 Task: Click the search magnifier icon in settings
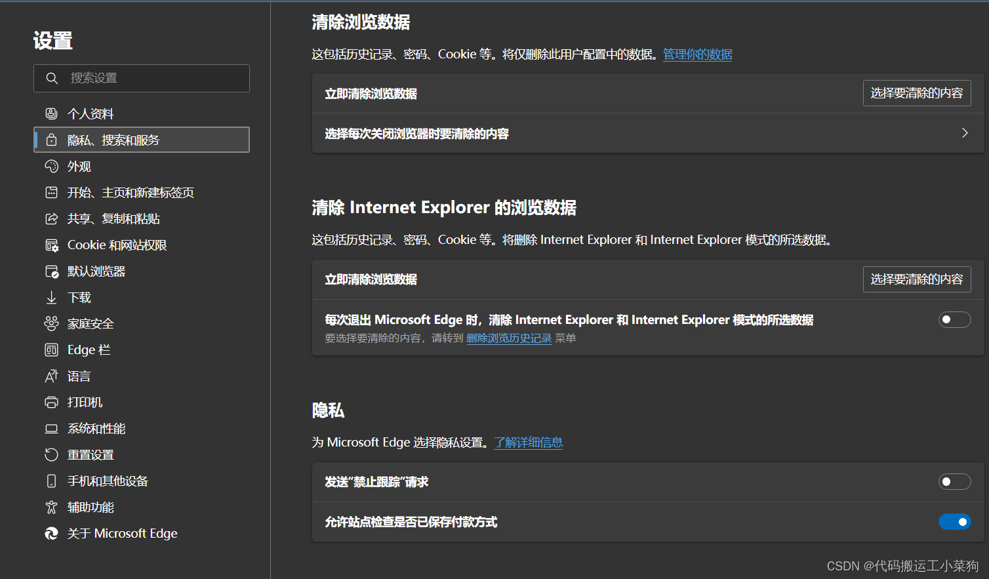(52, 78)
